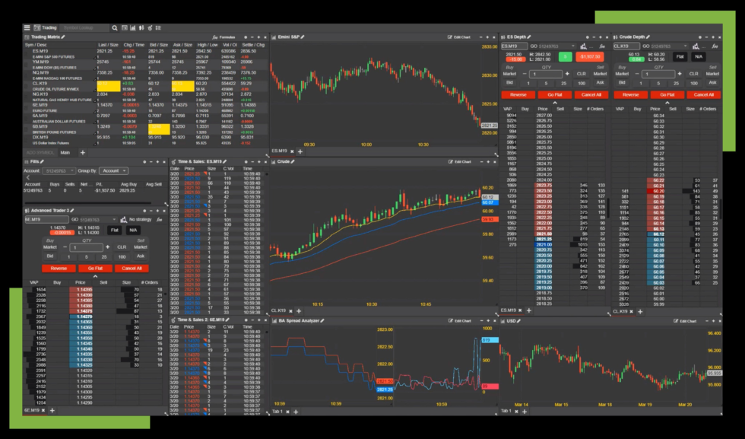745x439 pixels.
Task: Click Cancel All in Advanced Trader 3
Action: [132, 268]
